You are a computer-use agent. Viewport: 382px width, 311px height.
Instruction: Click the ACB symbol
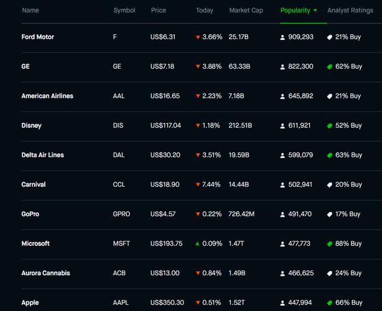119,273
